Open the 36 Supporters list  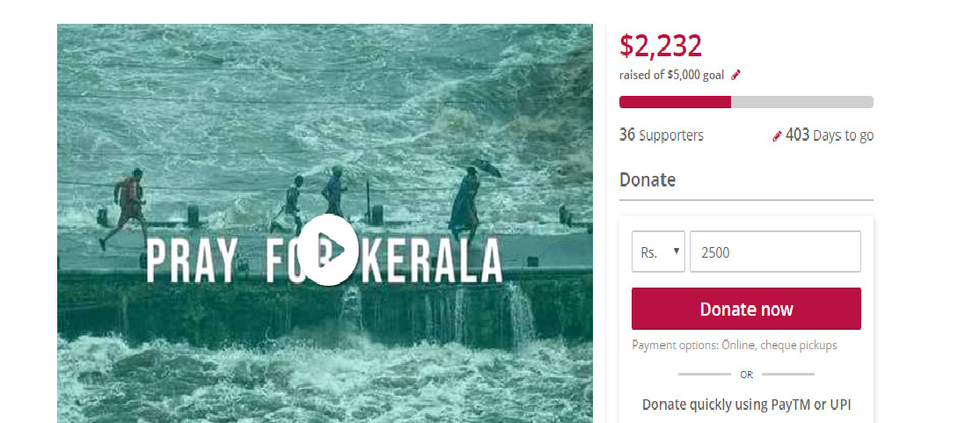tap(662, 135)
